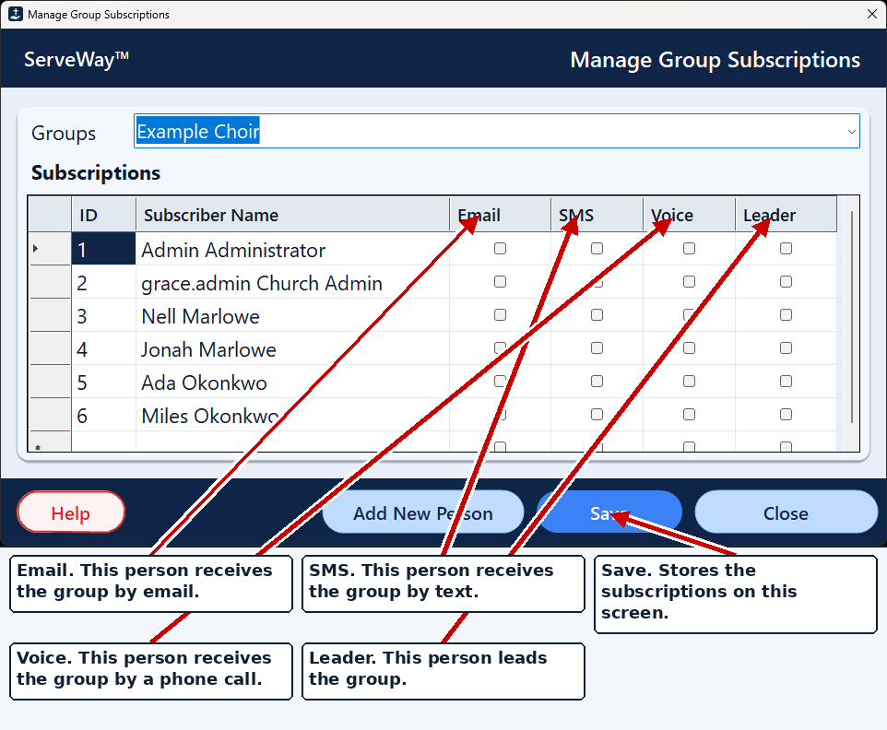Image resolution: width=887 pixels, height=730 pixels.
Task: Mark Jonah Marlowe as Leader
Action: coord(786,347)
